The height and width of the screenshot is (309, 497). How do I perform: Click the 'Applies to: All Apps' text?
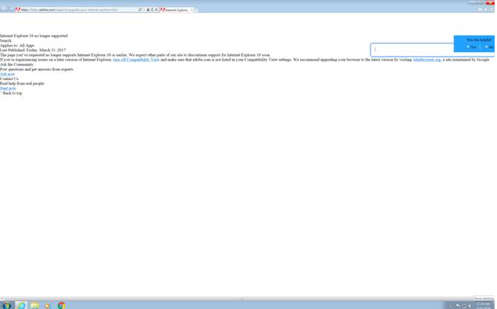click(x=17, y=45)
